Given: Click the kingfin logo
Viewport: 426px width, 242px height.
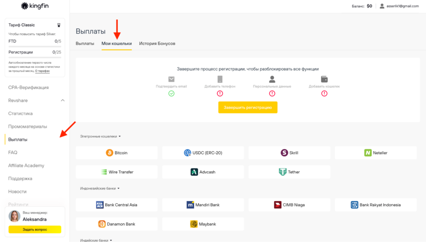Looking at the screenshot, I should tap(35, 6).
